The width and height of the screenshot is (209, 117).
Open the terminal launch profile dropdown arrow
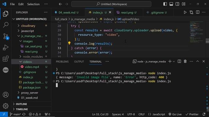174,61
